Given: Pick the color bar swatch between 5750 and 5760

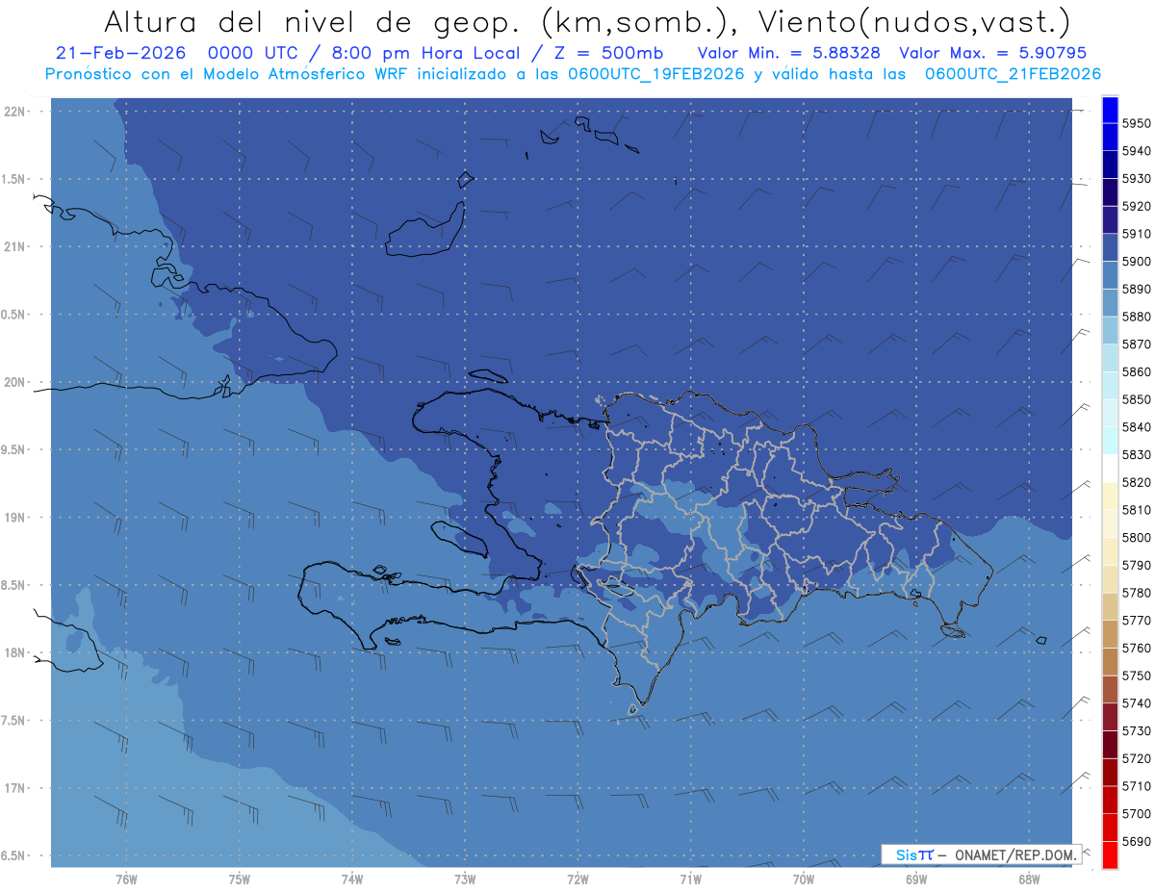Looking at the screenshot, I should coord(1110,662).
